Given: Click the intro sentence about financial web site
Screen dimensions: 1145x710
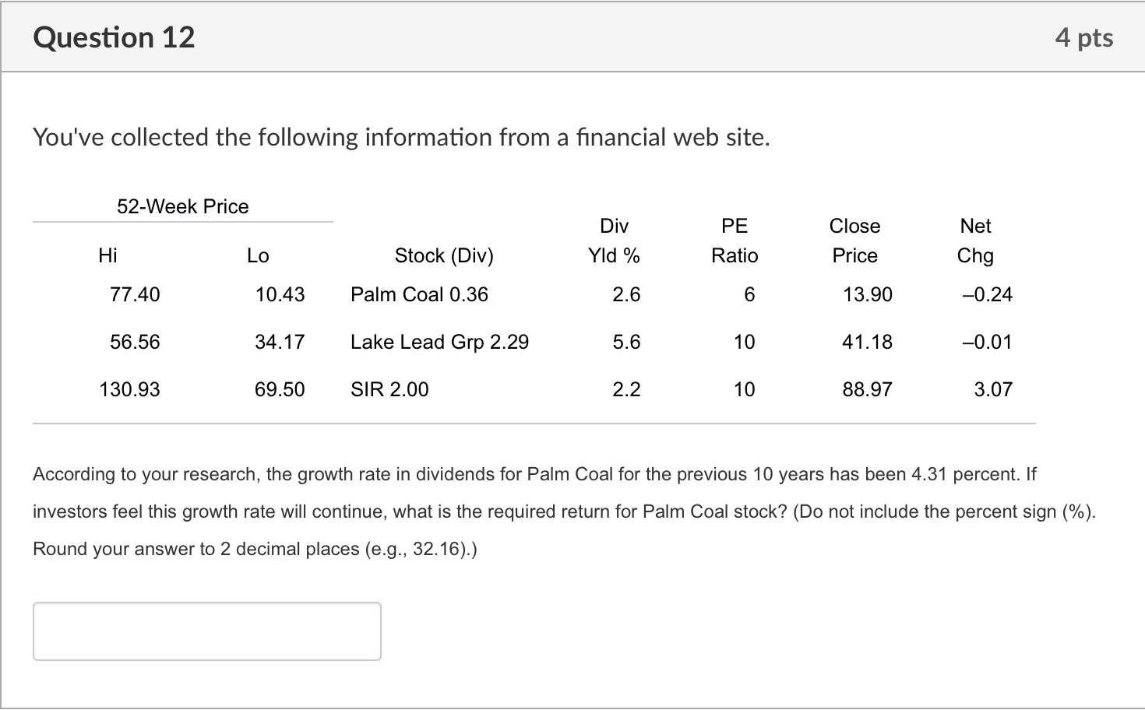Looking at the screenshot, I should pyautogui.click(x=401, y=137).
